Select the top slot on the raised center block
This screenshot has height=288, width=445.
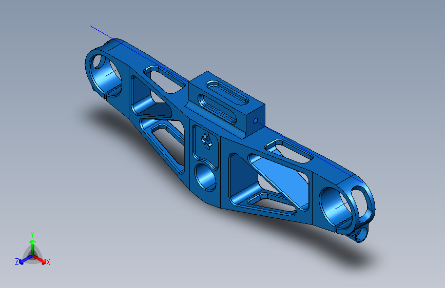(x=227, y=92)
